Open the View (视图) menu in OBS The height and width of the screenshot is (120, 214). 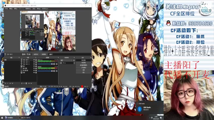pyautogui.click(x=16, y=9)
